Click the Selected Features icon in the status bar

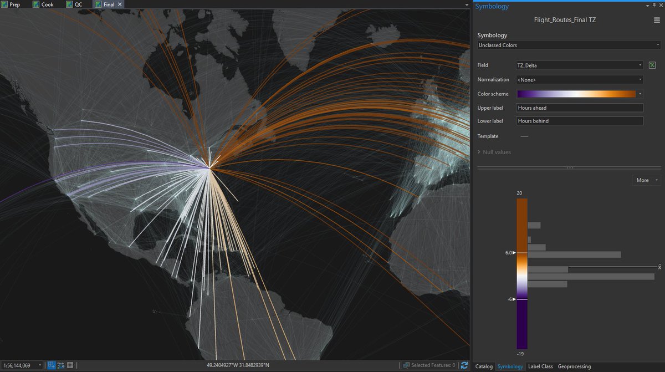coord(407,365)
